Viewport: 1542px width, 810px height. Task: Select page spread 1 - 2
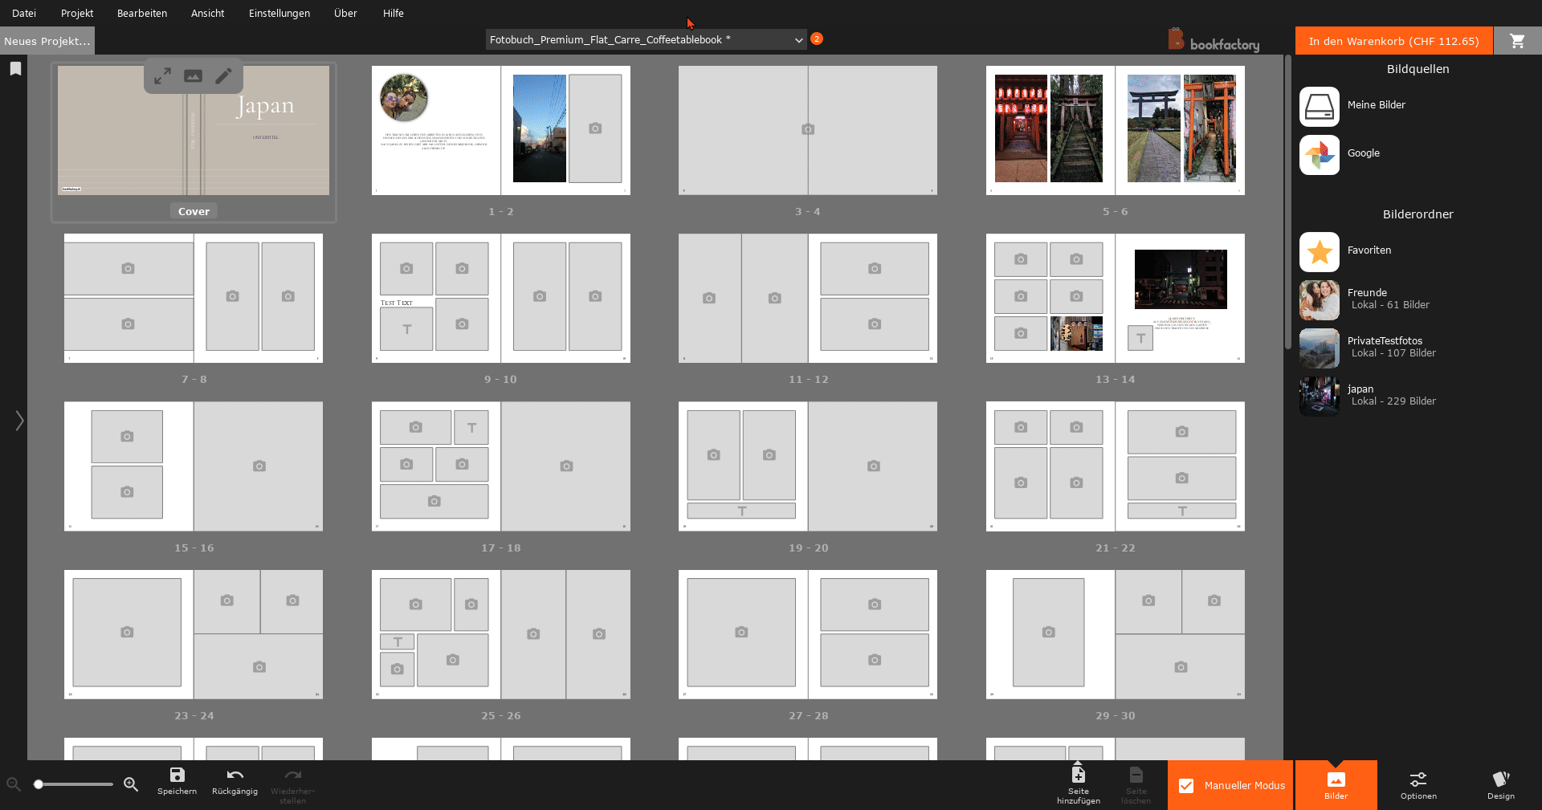point(501,130)
